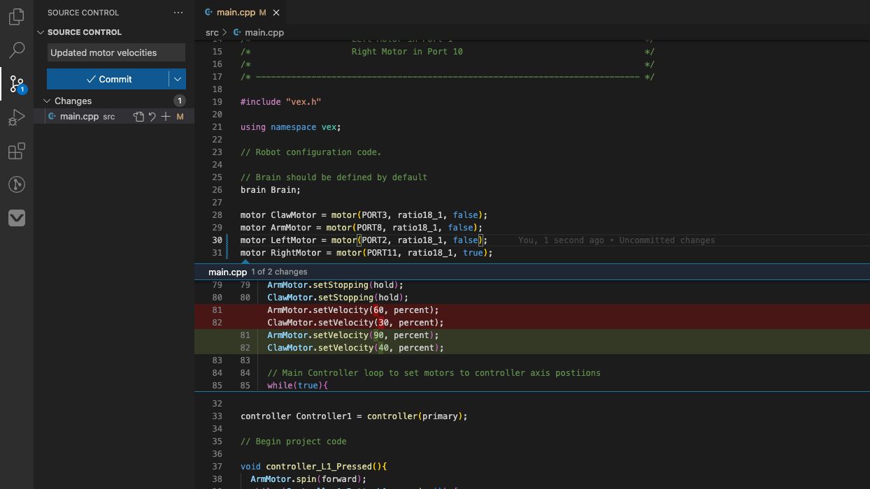Discard changes to main.cpp
Viewport: 870px width, 489px height.
152,117
